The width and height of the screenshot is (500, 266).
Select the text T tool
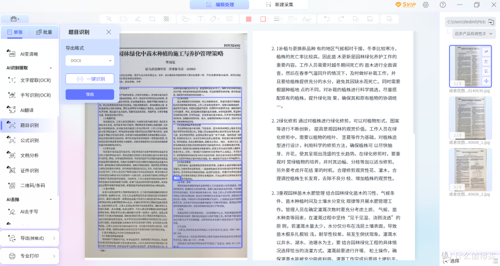[200, 19]
